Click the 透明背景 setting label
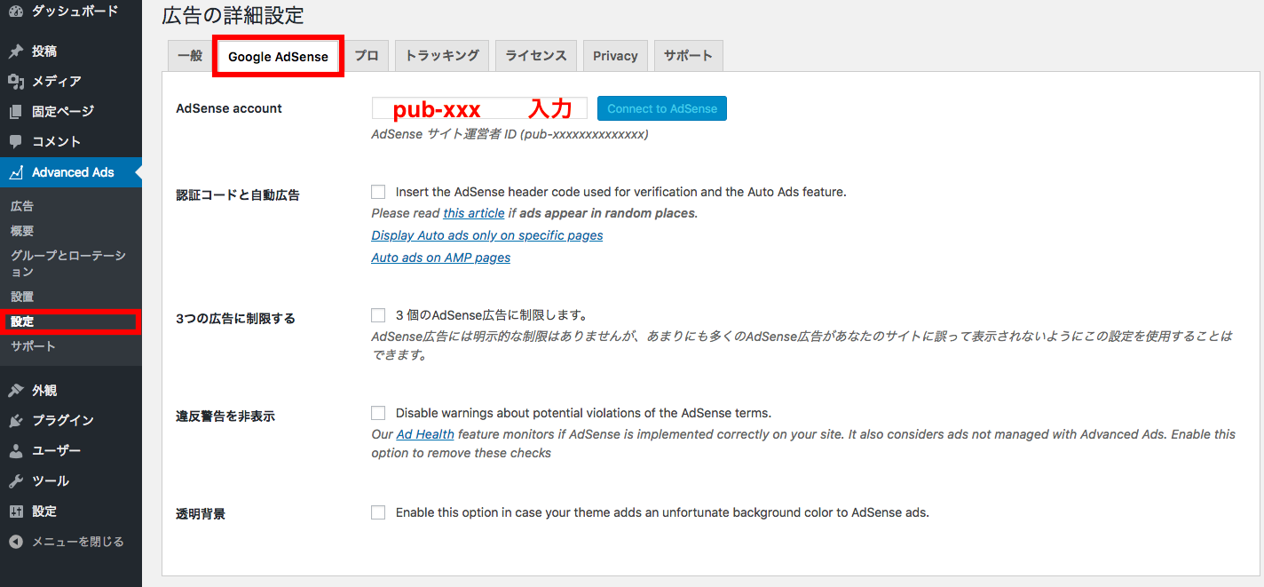 click(201, 513)
